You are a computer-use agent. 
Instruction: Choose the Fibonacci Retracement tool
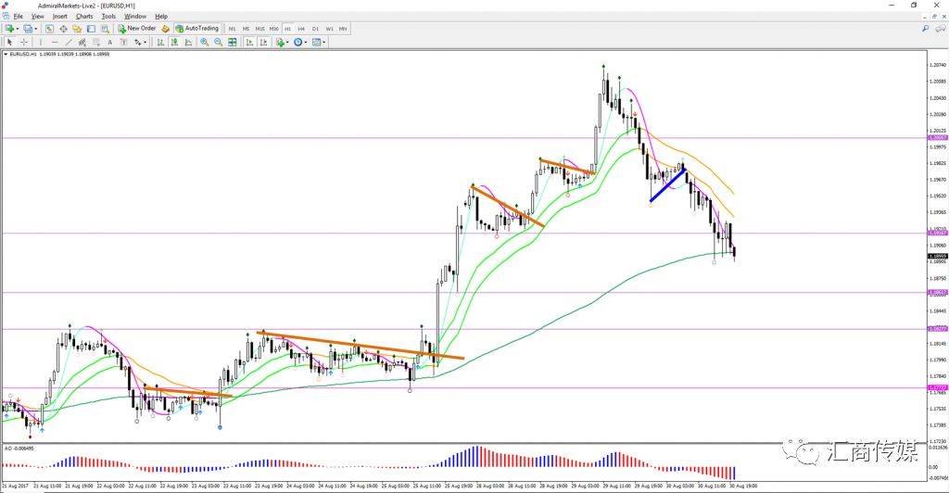pos(95,43)
